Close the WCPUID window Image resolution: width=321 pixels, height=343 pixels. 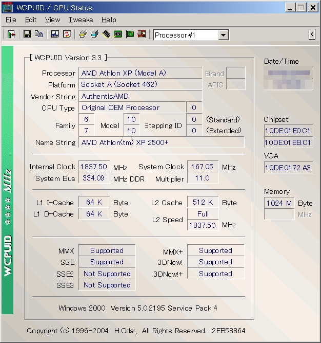coord(313,8)
